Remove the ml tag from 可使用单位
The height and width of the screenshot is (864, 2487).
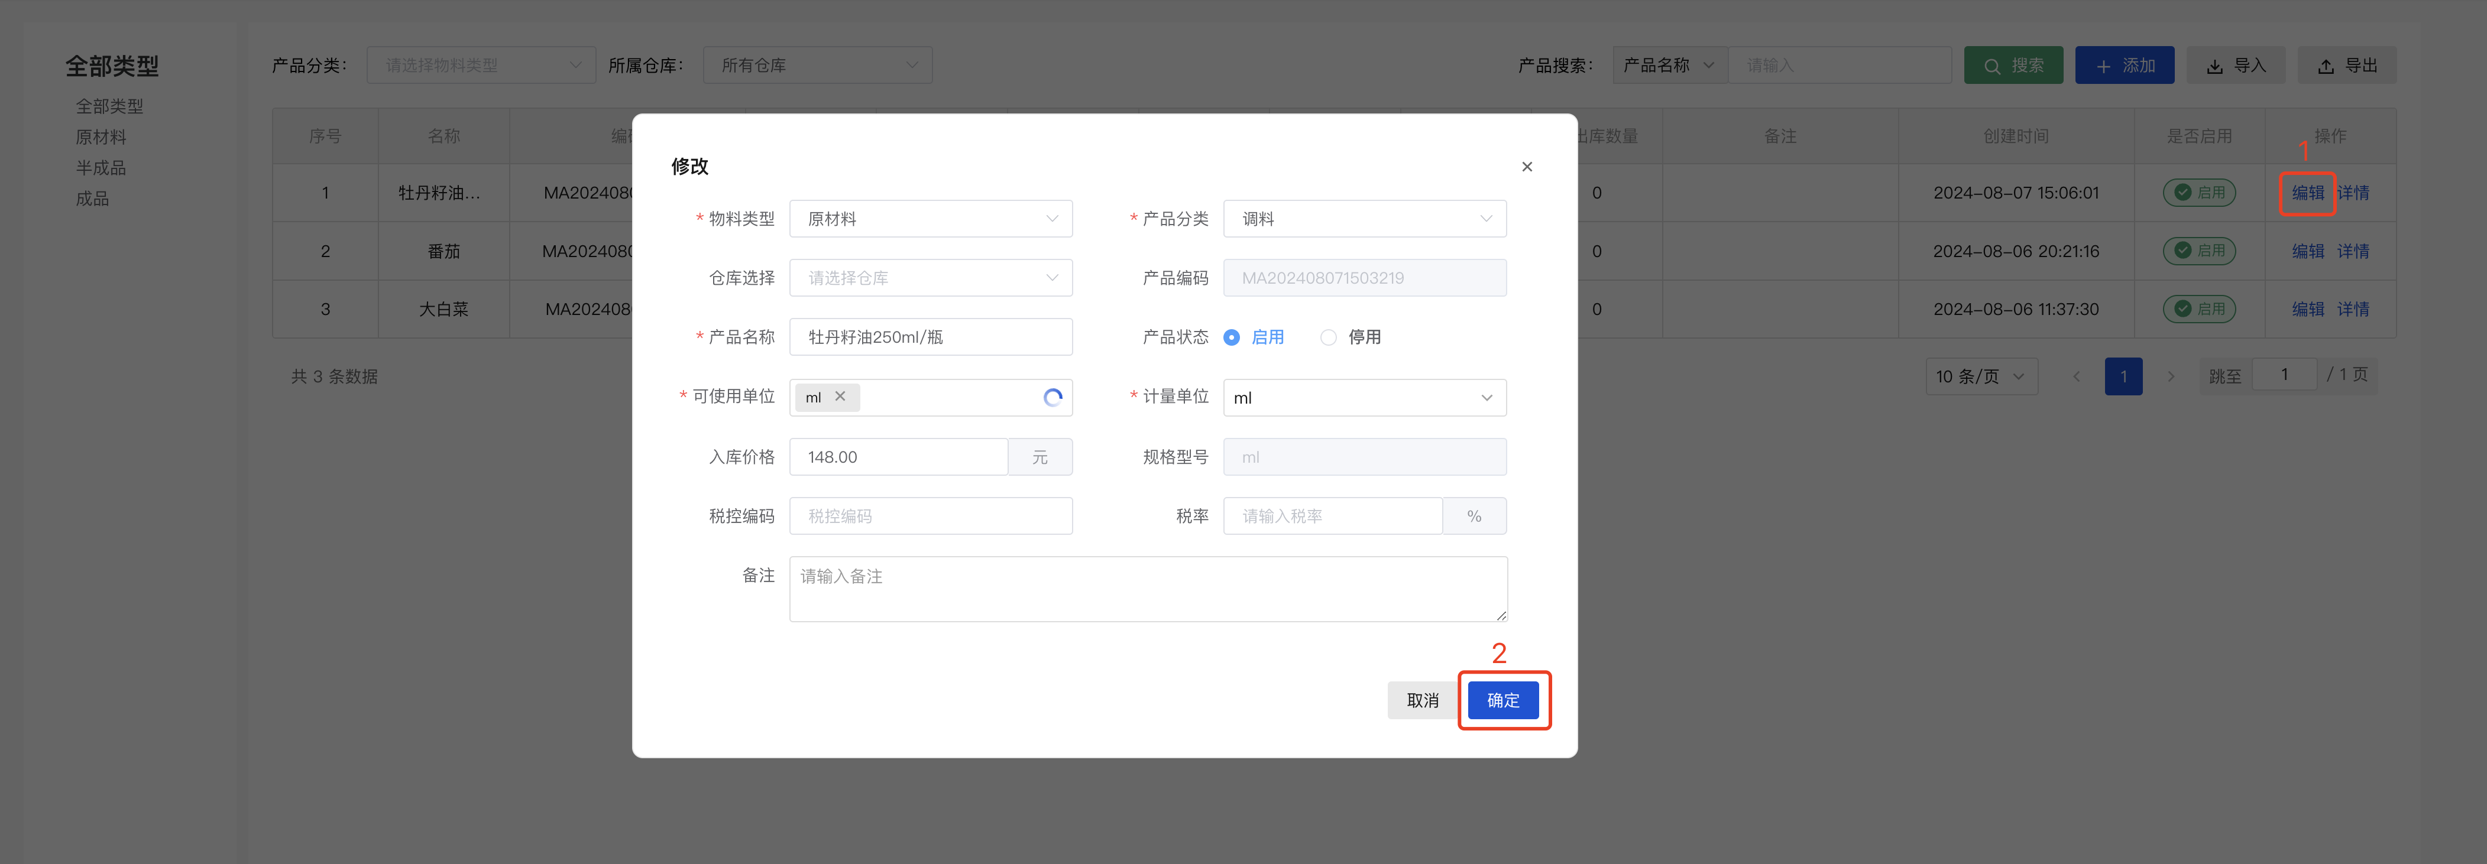(x=840, y=397)
